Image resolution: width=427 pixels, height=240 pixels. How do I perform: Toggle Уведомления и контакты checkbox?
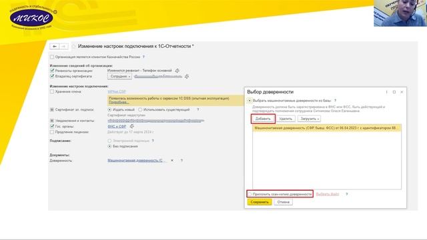[x=52, y=121]
